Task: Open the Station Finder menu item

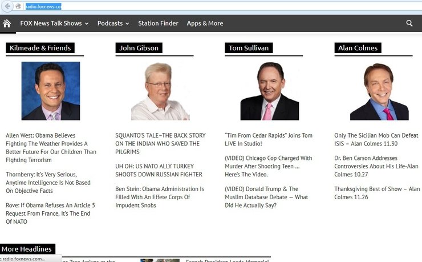Action: tap(158, 23)
